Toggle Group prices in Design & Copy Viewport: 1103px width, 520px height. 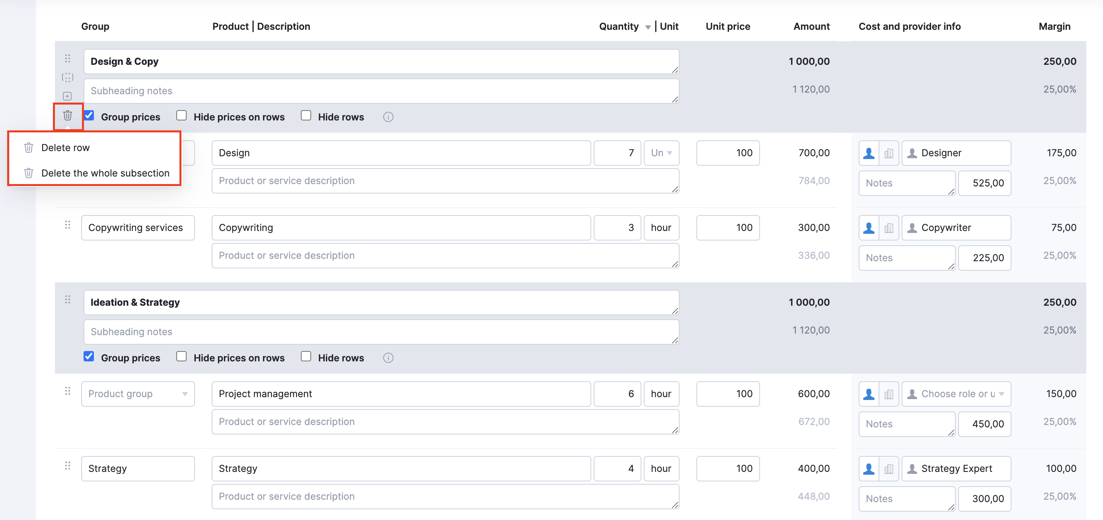(x=89, y=116)
